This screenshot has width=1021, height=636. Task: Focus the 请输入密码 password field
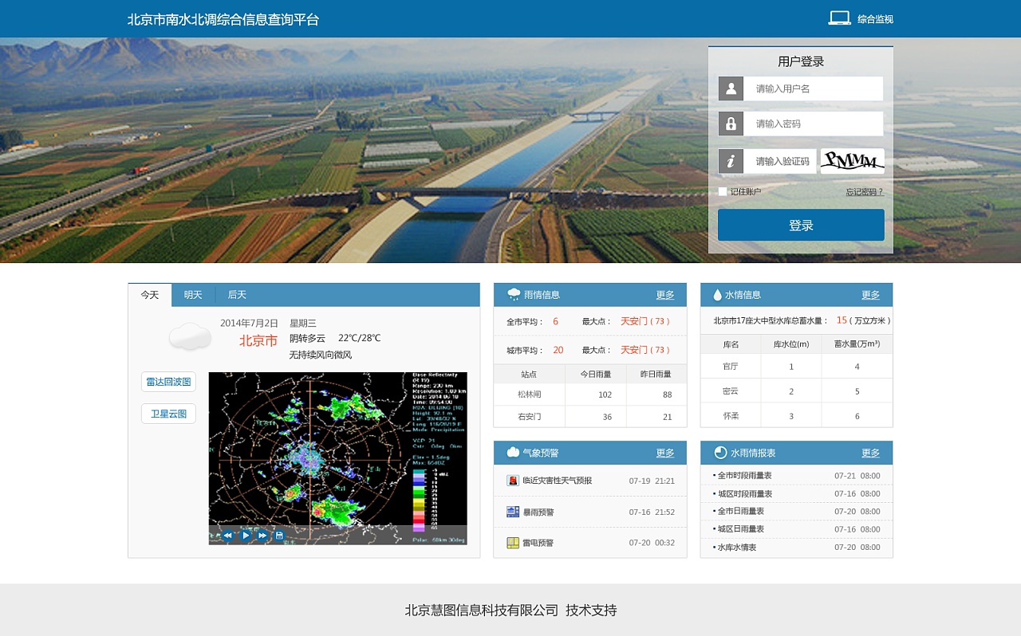[814, 124]
